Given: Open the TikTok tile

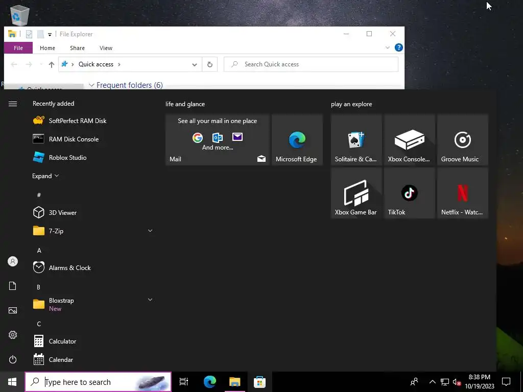Looking at the screenshot, I should 409,193.
